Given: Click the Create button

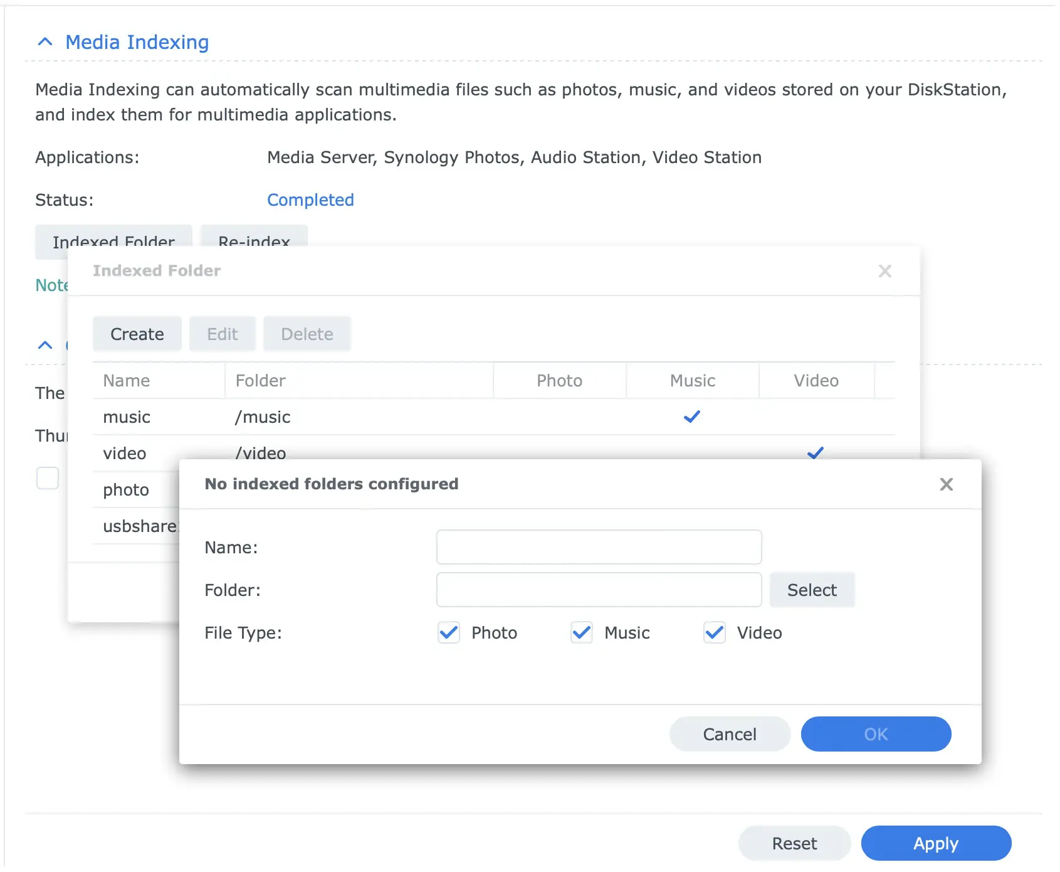Looking at the screenshot, I should pos(137,334).
